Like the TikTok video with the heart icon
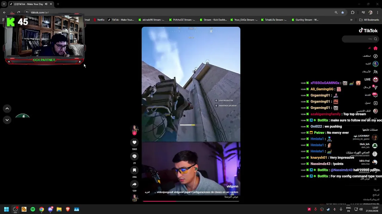Image resolution: width=382 pixels, height=214 pixels. pyautogui.click(x=134, y=142)
